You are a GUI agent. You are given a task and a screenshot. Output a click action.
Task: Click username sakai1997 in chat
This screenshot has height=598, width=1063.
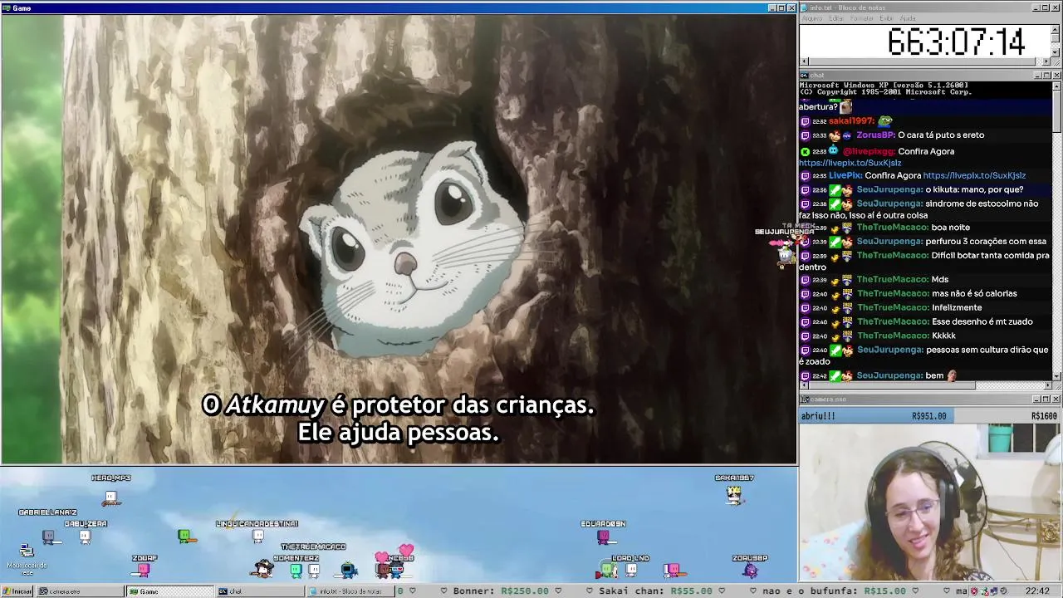tap(851, 121)
